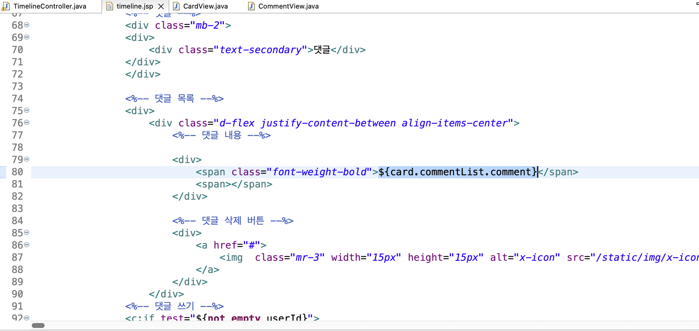Open the CardView.java tab

tap(205, 6)
